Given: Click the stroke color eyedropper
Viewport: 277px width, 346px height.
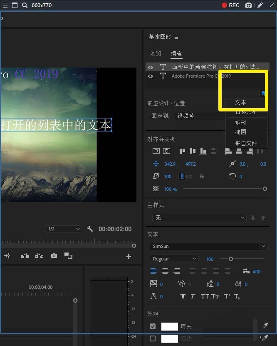Looking at the screenshot, I should click(x=265, y=338).
